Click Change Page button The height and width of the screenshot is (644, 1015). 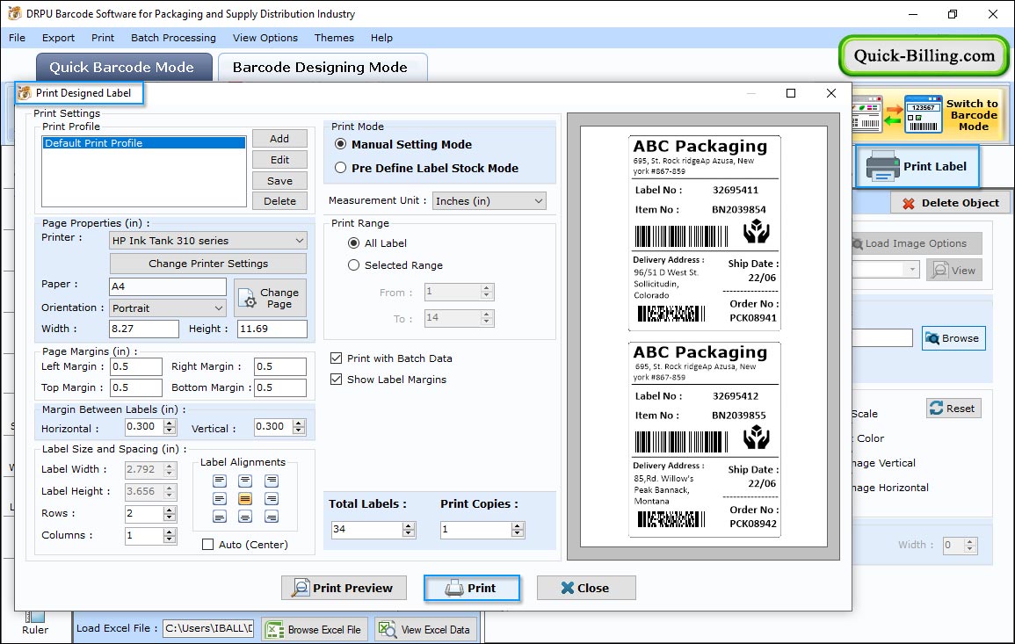click(x=270, y=299)
